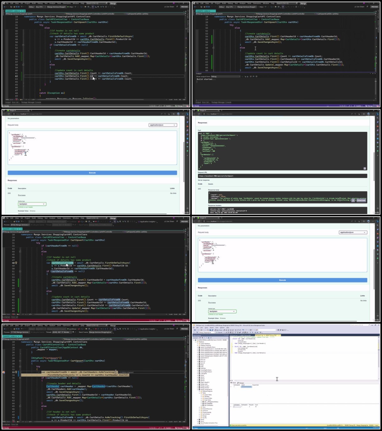
Task: Open Extensions menu in top-left Visual Studio window
Action: tap(67, 3)
